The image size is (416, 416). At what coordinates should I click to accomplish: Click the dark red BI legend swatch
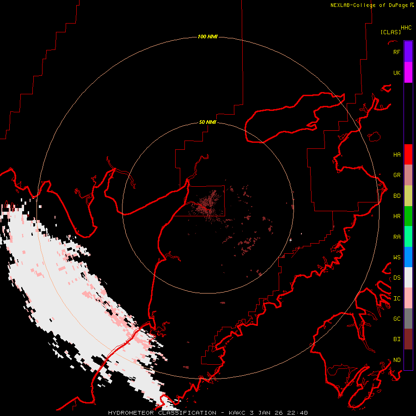[408, 339]
